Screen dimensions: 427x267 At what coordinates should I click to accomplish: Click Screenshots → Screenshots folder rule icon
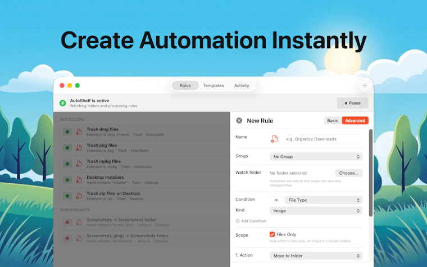[x=79, y=223]
